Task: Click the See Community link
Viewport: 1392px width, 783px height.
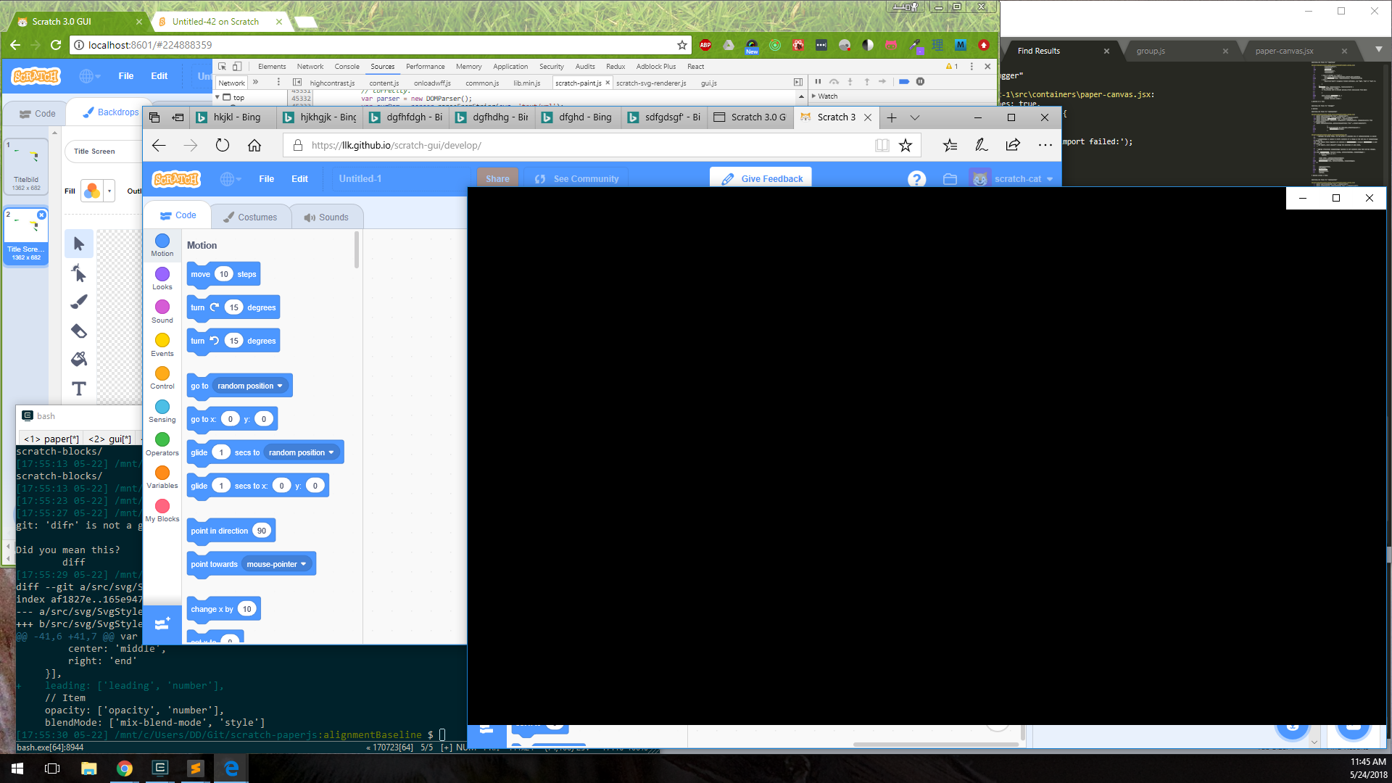Action: pyautogui.click(x=576, y=178)
